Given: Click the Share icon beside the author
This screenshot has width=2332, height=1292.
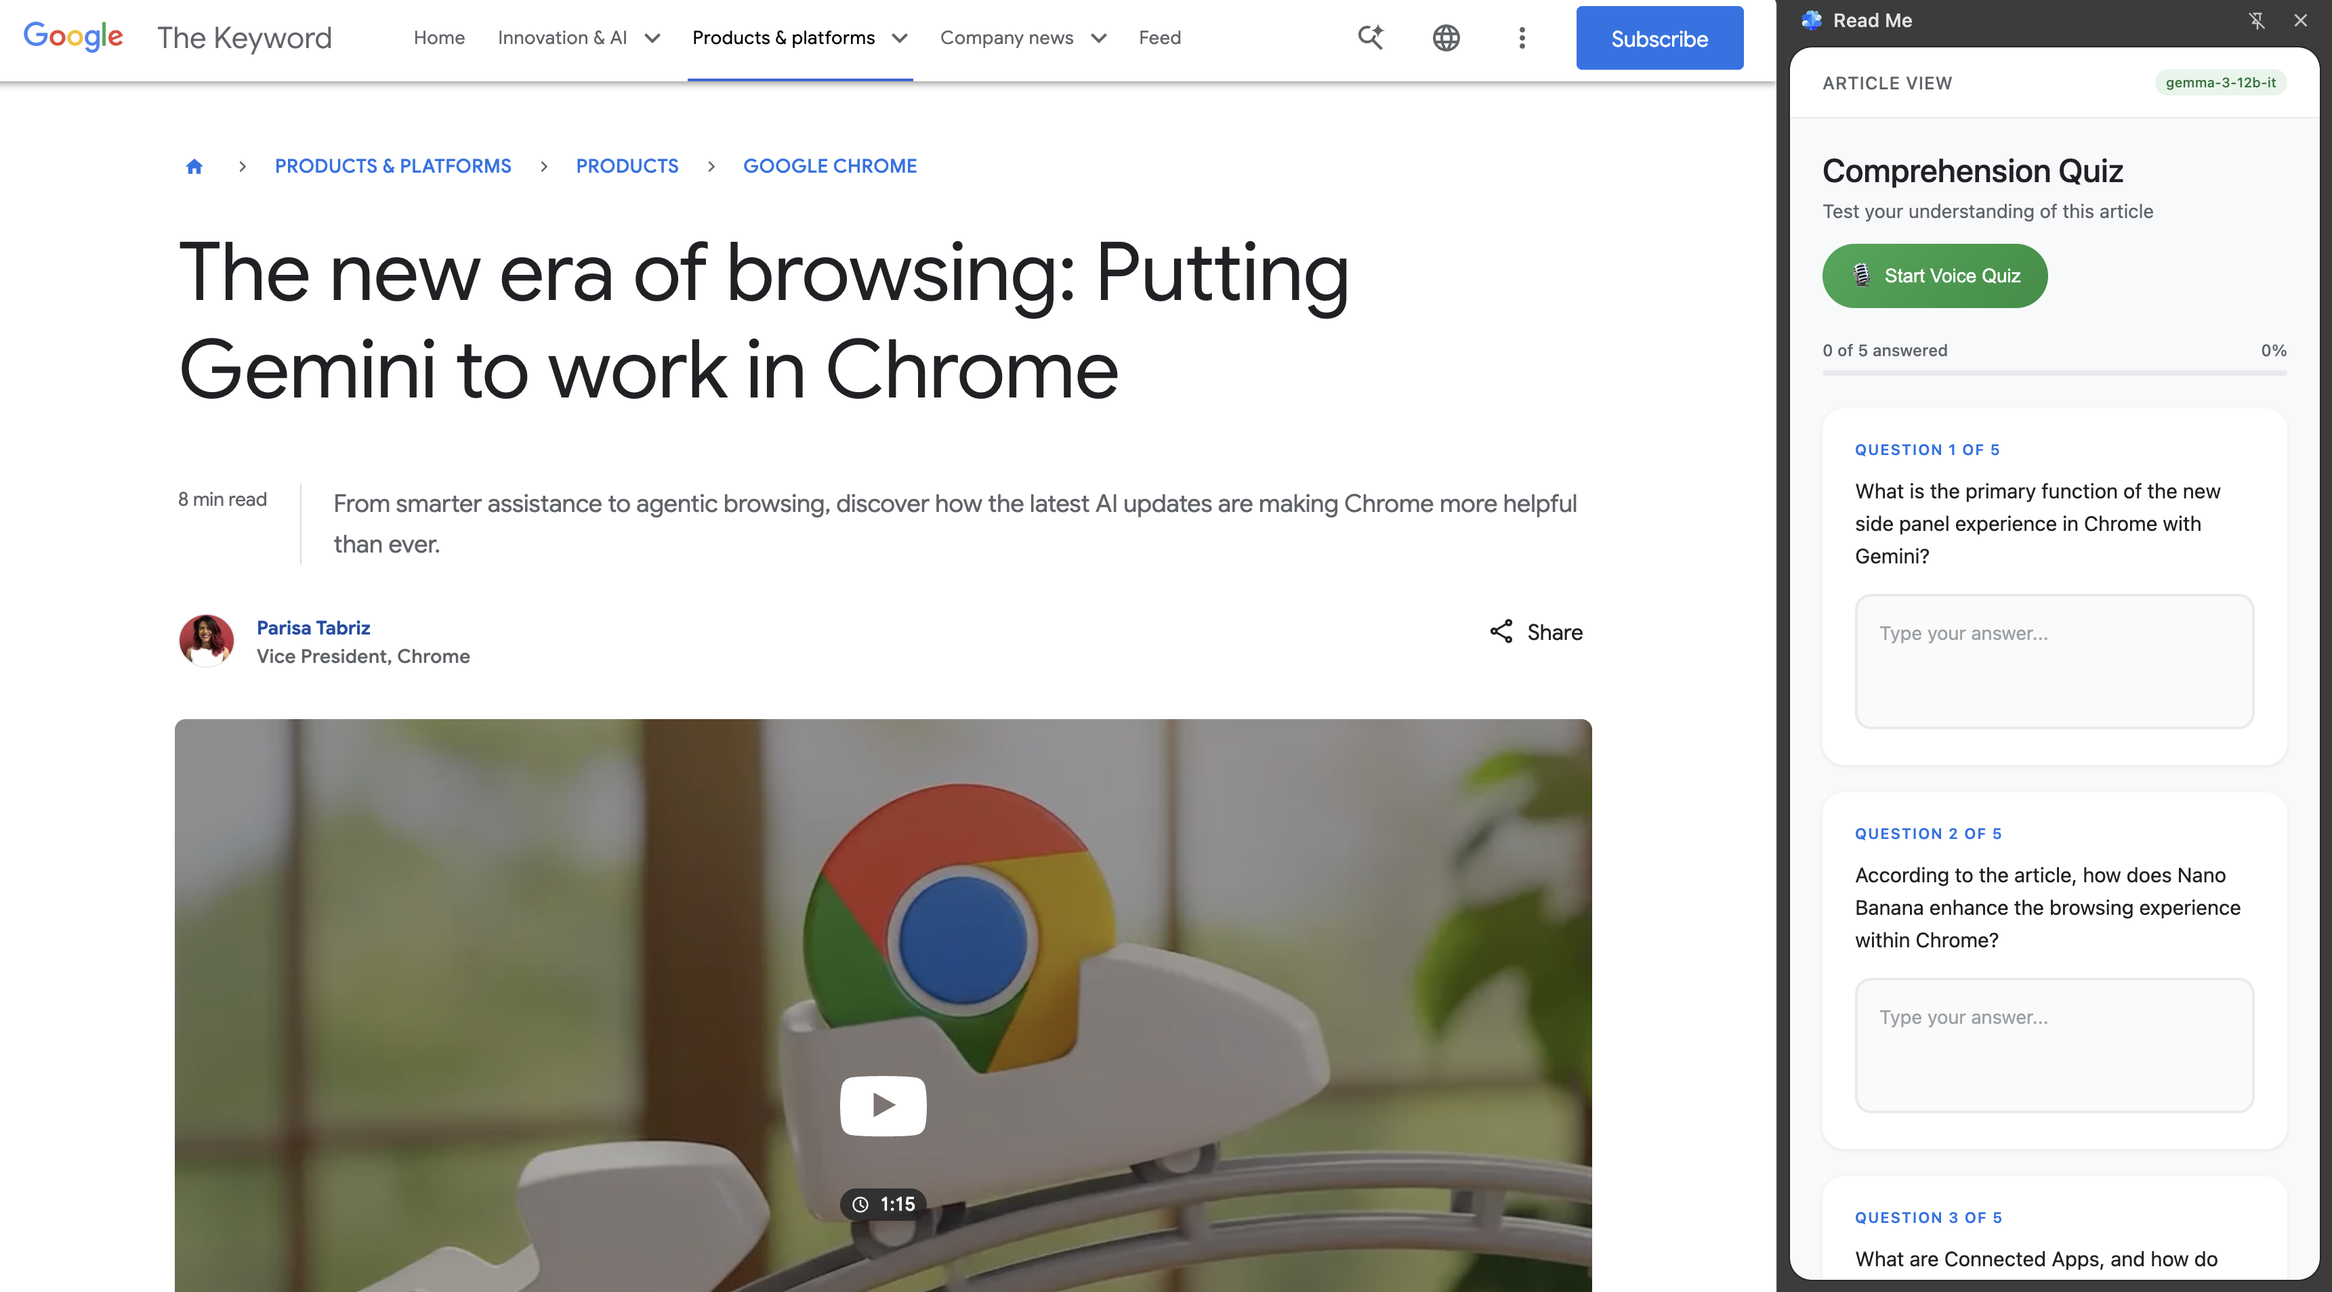Looking at the screenshot, I should pyautogui.click(x=1501, y=632).
